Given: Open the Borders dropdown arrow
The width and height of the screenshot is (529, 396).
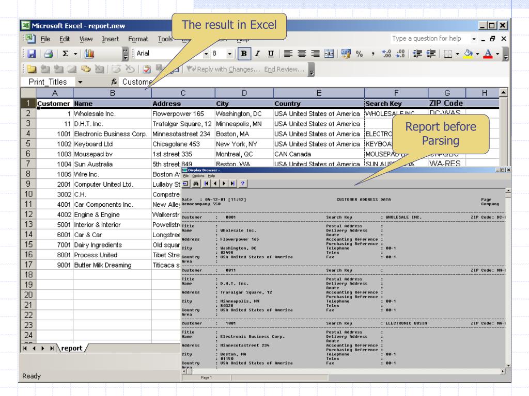Looking at the screenshot, I should click(458, 54).
